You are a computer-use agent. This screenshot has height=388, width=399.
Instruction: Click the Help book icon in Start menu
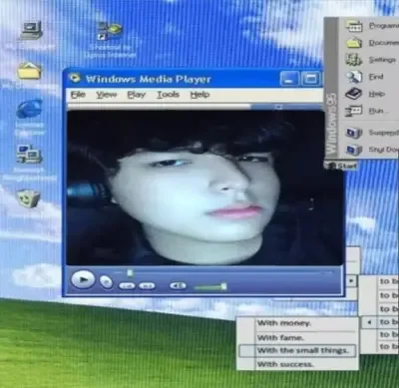[x=353, y=94]
